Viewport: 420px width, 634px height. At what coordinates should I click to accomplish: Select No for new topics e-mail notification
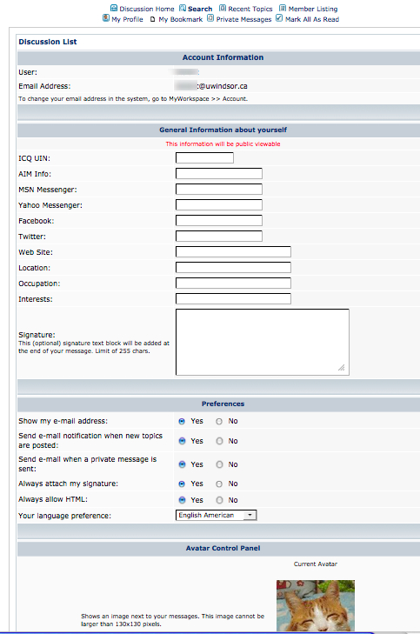[x=219, y=441]
